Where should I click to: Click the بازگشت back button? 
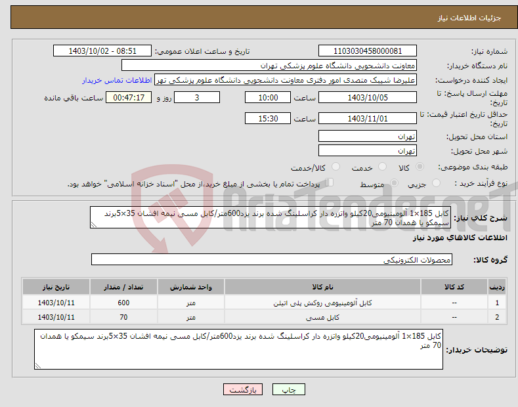click(243, 389)
